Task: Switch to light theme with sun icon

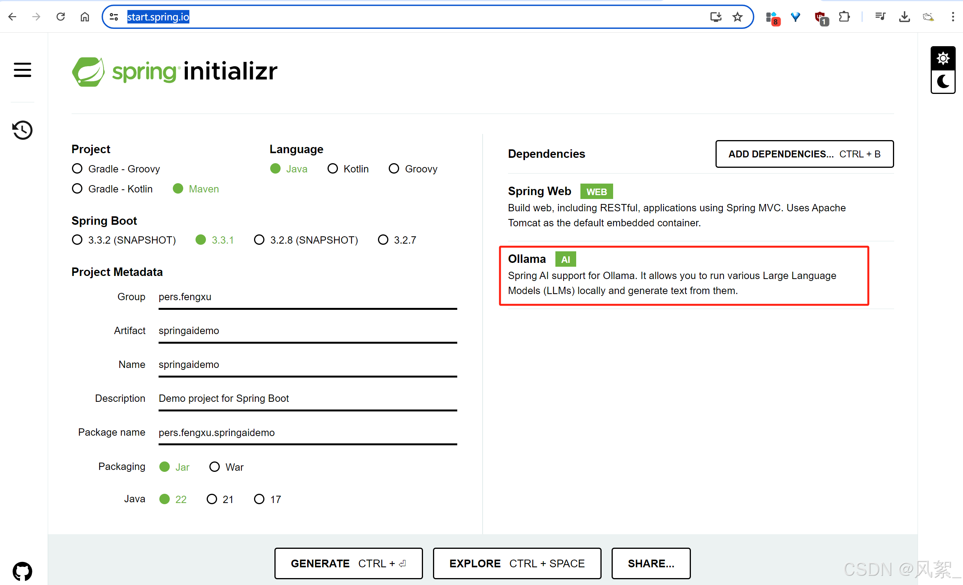Action: click(943, 58)
